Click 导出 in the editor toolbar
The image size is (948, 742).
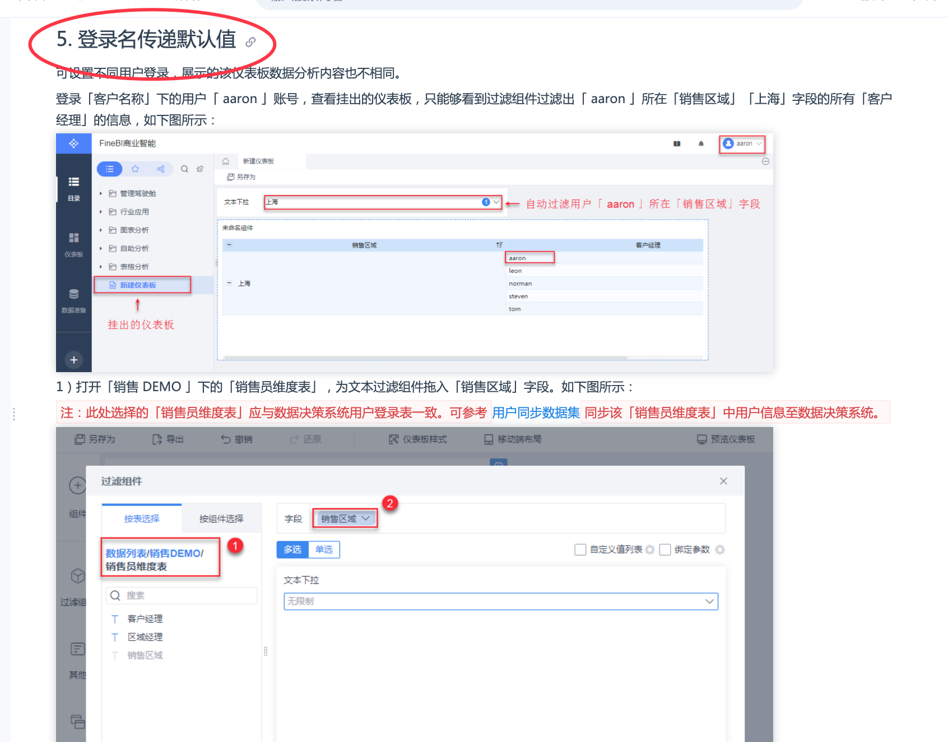(168, 439)
